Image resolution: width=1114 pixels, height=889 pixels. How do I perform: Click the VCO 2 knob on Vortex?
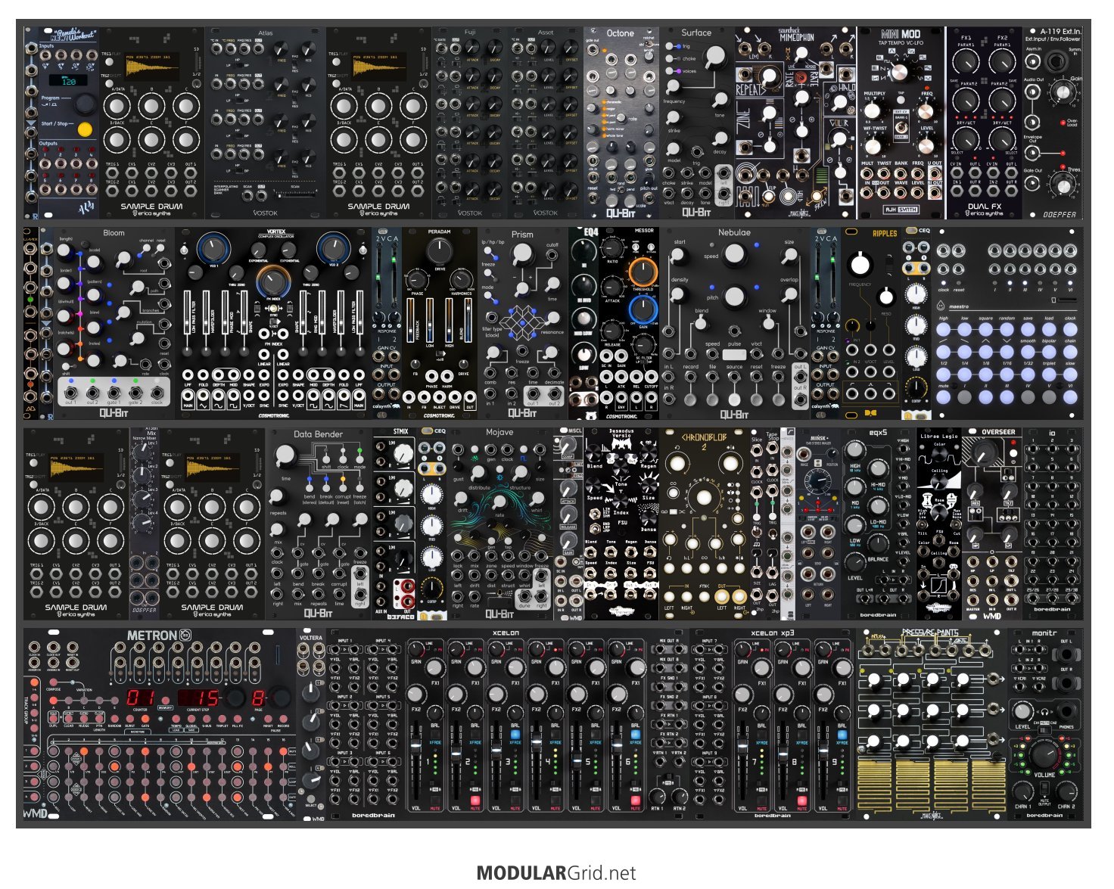pos(333,248)
